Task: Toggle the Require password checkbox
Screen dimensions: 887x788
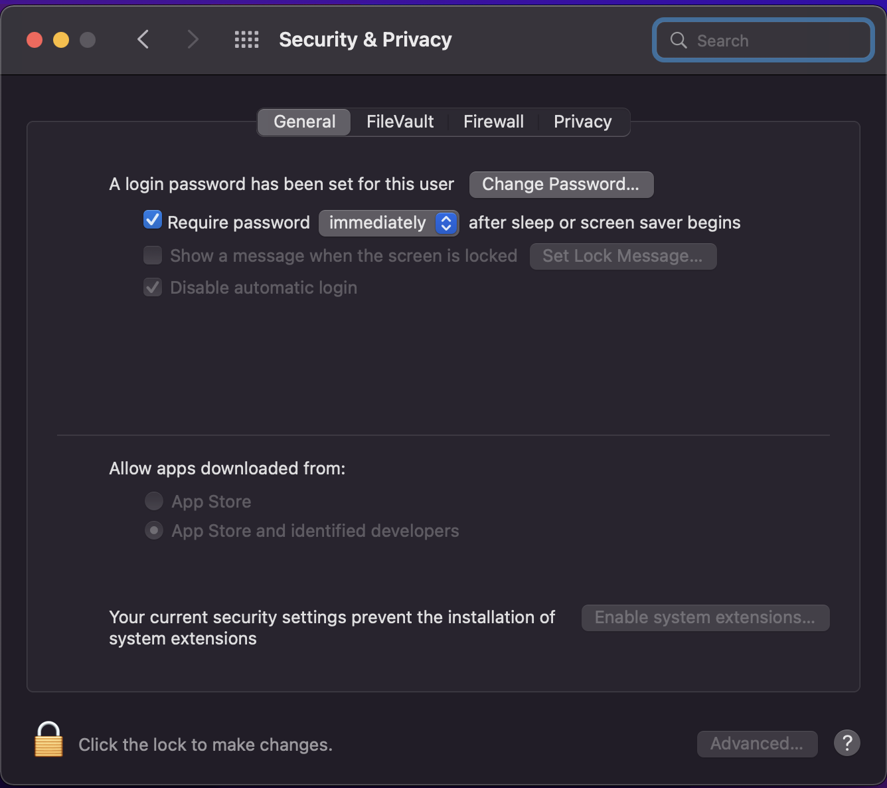Action: pos(153,220)
